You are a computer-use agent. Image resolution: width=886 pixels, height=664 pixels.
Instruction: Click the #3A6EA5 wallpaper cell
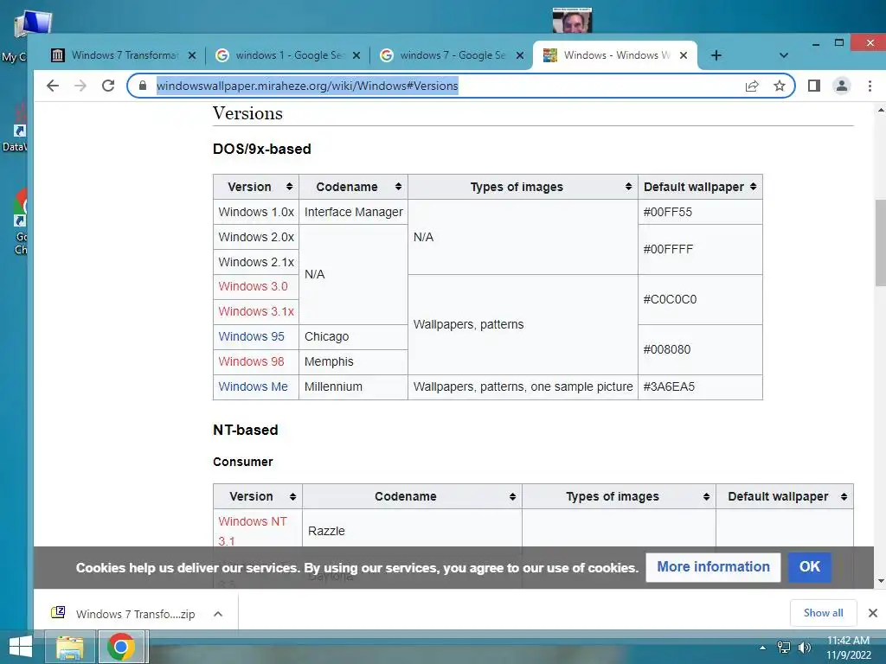(700, 386)
